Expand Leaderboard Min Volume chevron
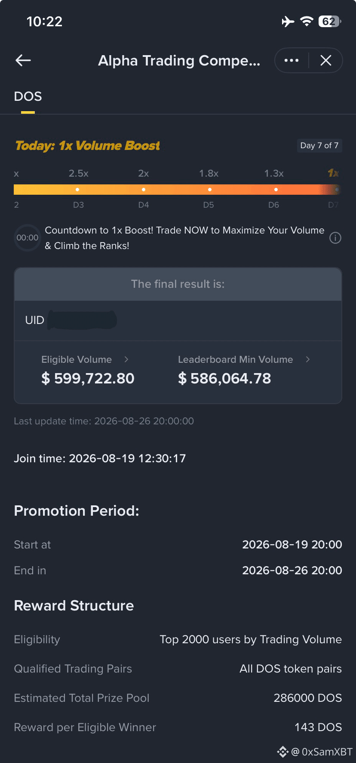The height and width of the screenshot is (763, 356). tap(307, 359)
